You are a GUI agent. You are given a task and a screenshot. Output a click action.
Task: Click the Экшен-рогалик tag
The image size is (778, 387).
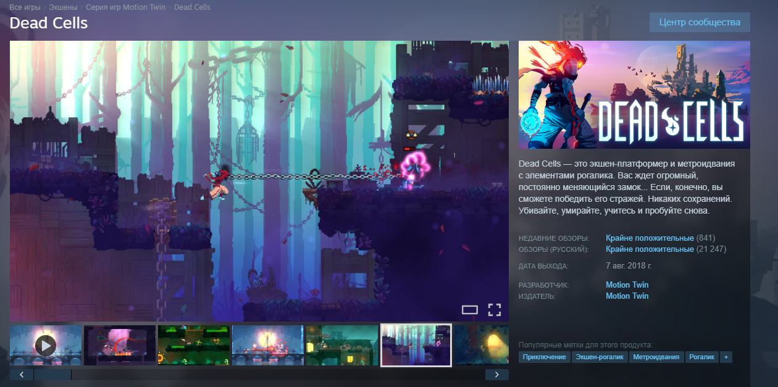pos(600,357)
